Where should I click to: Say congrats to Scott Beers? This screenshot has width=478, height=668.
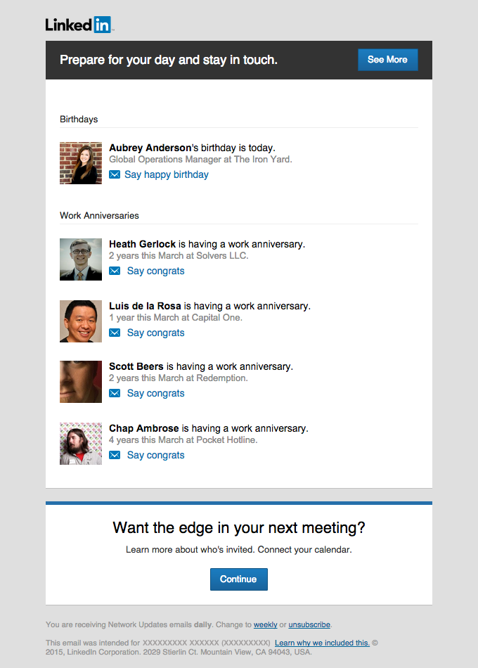pos(155,394)
